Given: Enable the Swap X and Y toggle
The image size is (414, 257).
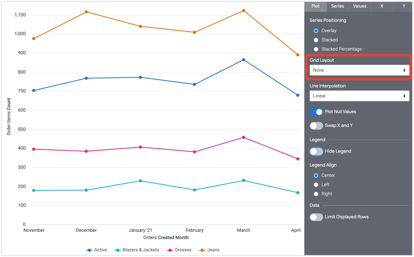Looking at the screenshot, I should coord(316,126).
